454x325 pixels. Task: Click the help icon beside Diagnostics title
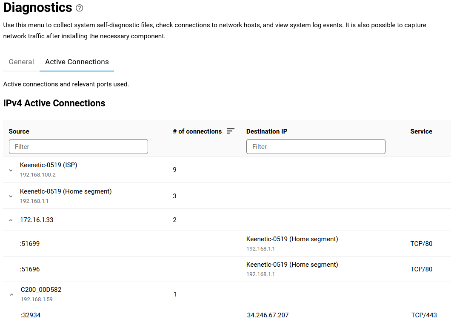79,8
